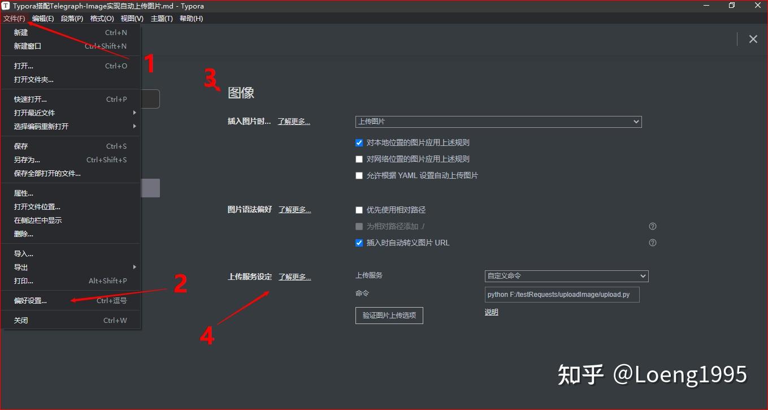This screenshot has height=410, width=768.
Task: Click the 验证图片上传选项 button
Action: coord(389,316)
